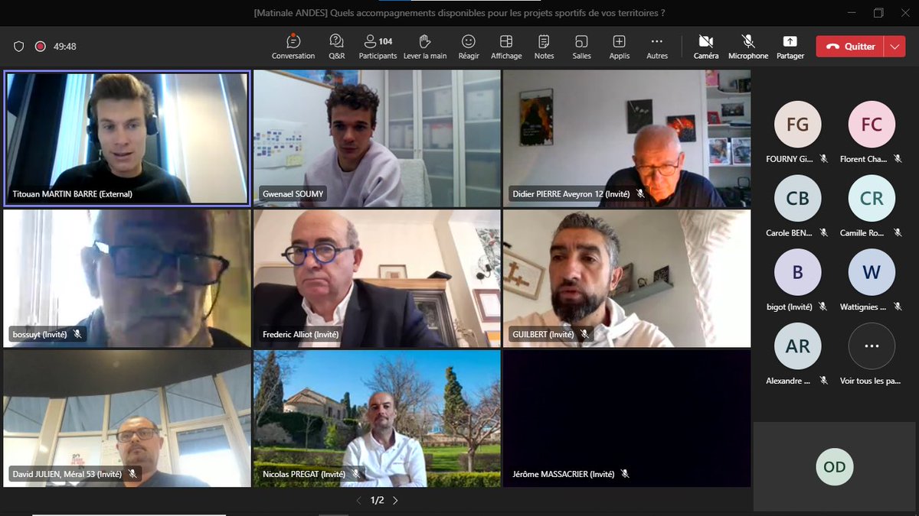Open meeting Notes

(x=544, y=47)
